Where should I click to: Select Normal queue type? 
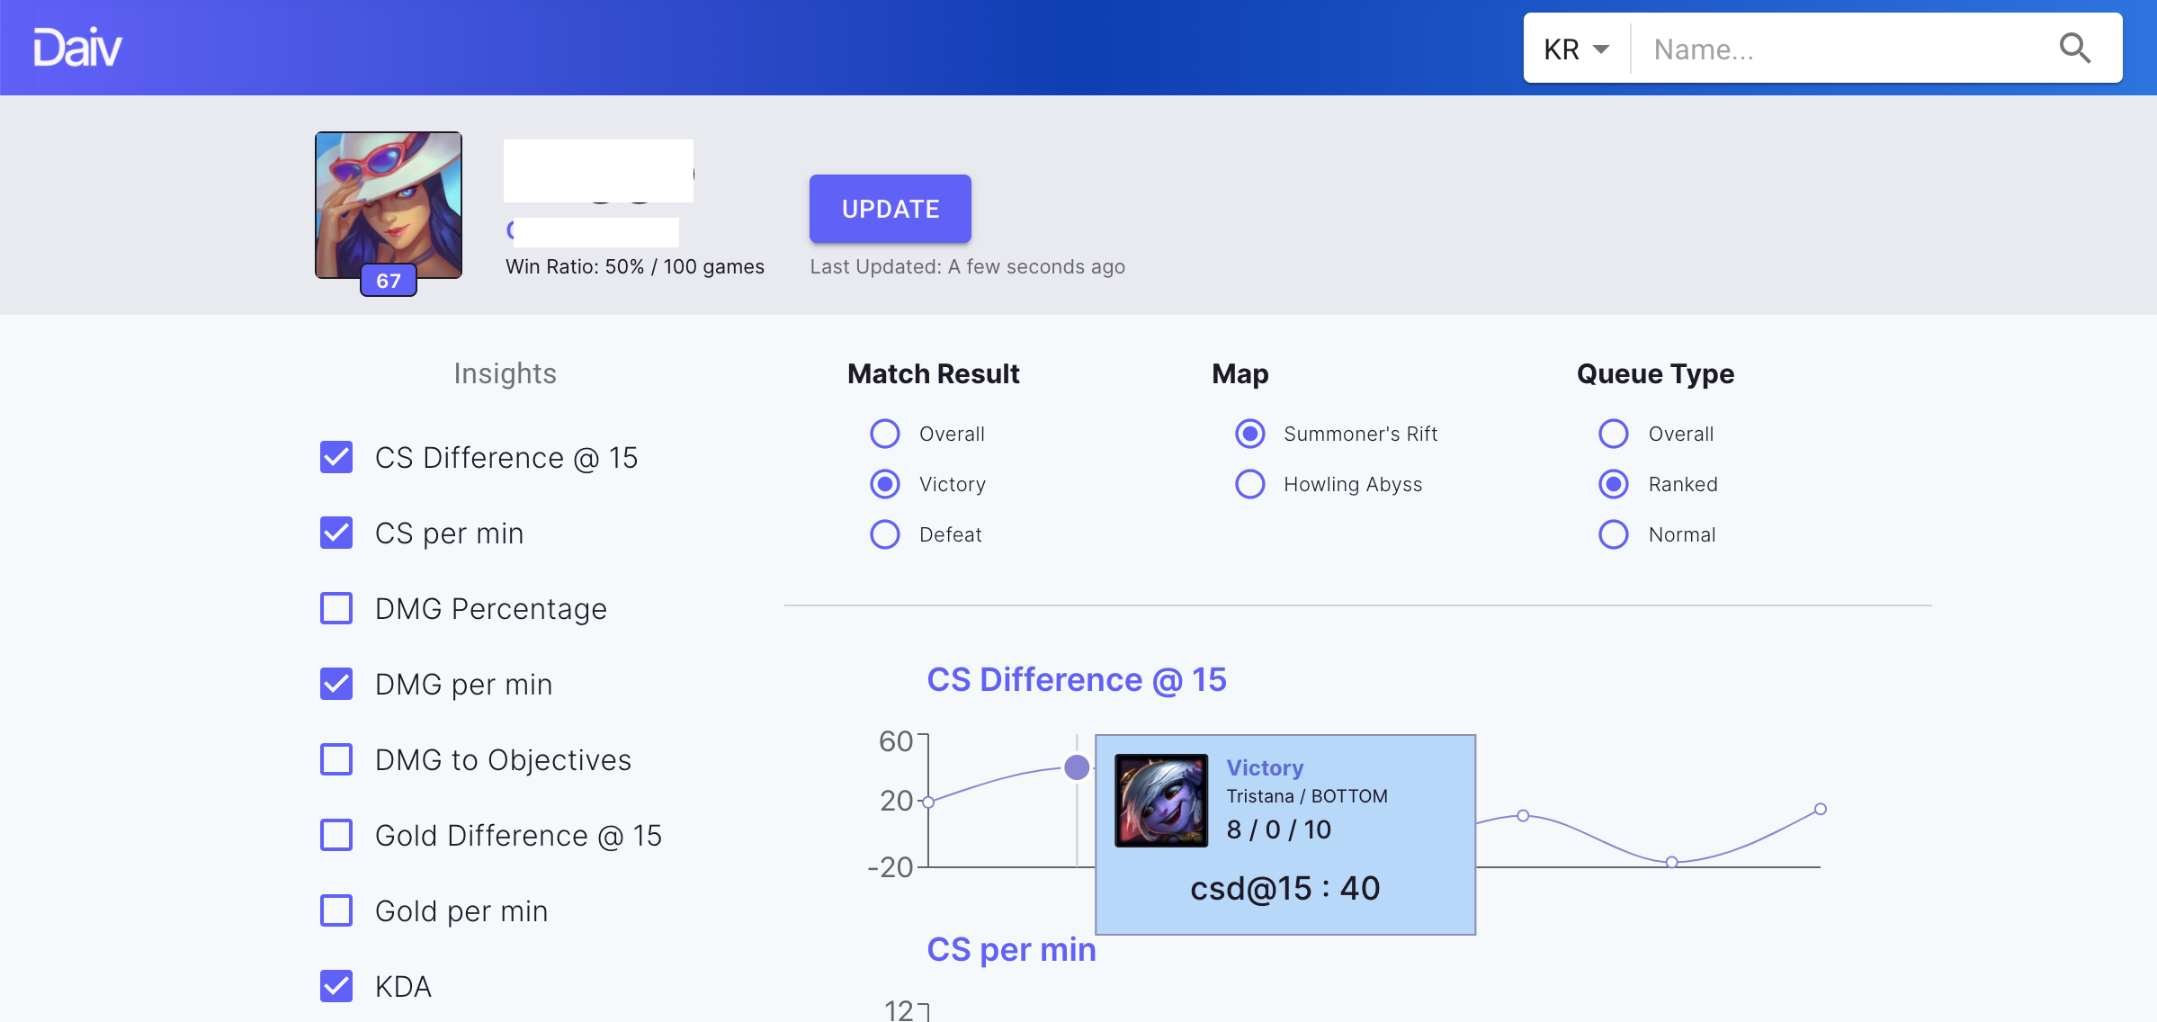1614,534
